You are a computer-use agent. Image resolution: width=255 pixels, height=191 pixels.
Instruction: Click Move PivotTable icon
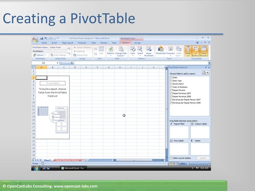coord(149,51)
